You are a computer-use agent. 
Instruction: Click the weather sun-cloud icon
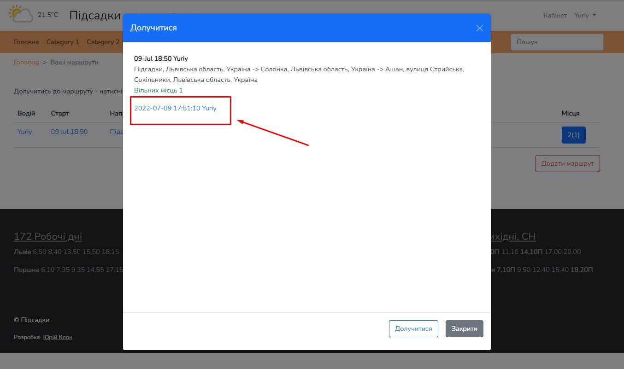tap(21, 14)
